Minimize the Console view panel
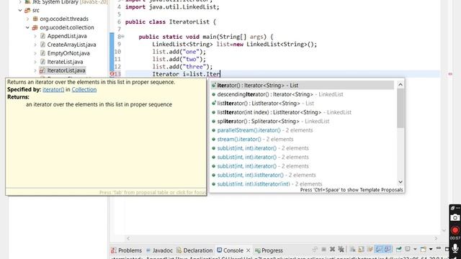 pyautogui.click(x=439, y=248)
